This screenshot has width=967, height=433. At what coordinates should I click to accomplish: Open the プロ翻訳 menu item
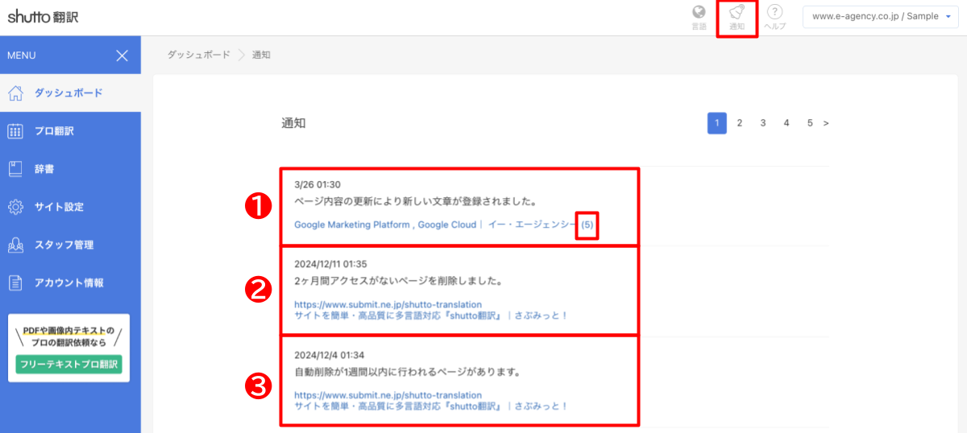click(x=70, y=131)
